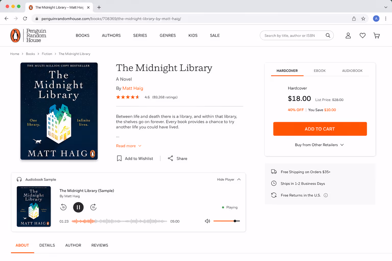
Task: Click the audiobook player cover thumbnail
Action: [x=34, y=206]
